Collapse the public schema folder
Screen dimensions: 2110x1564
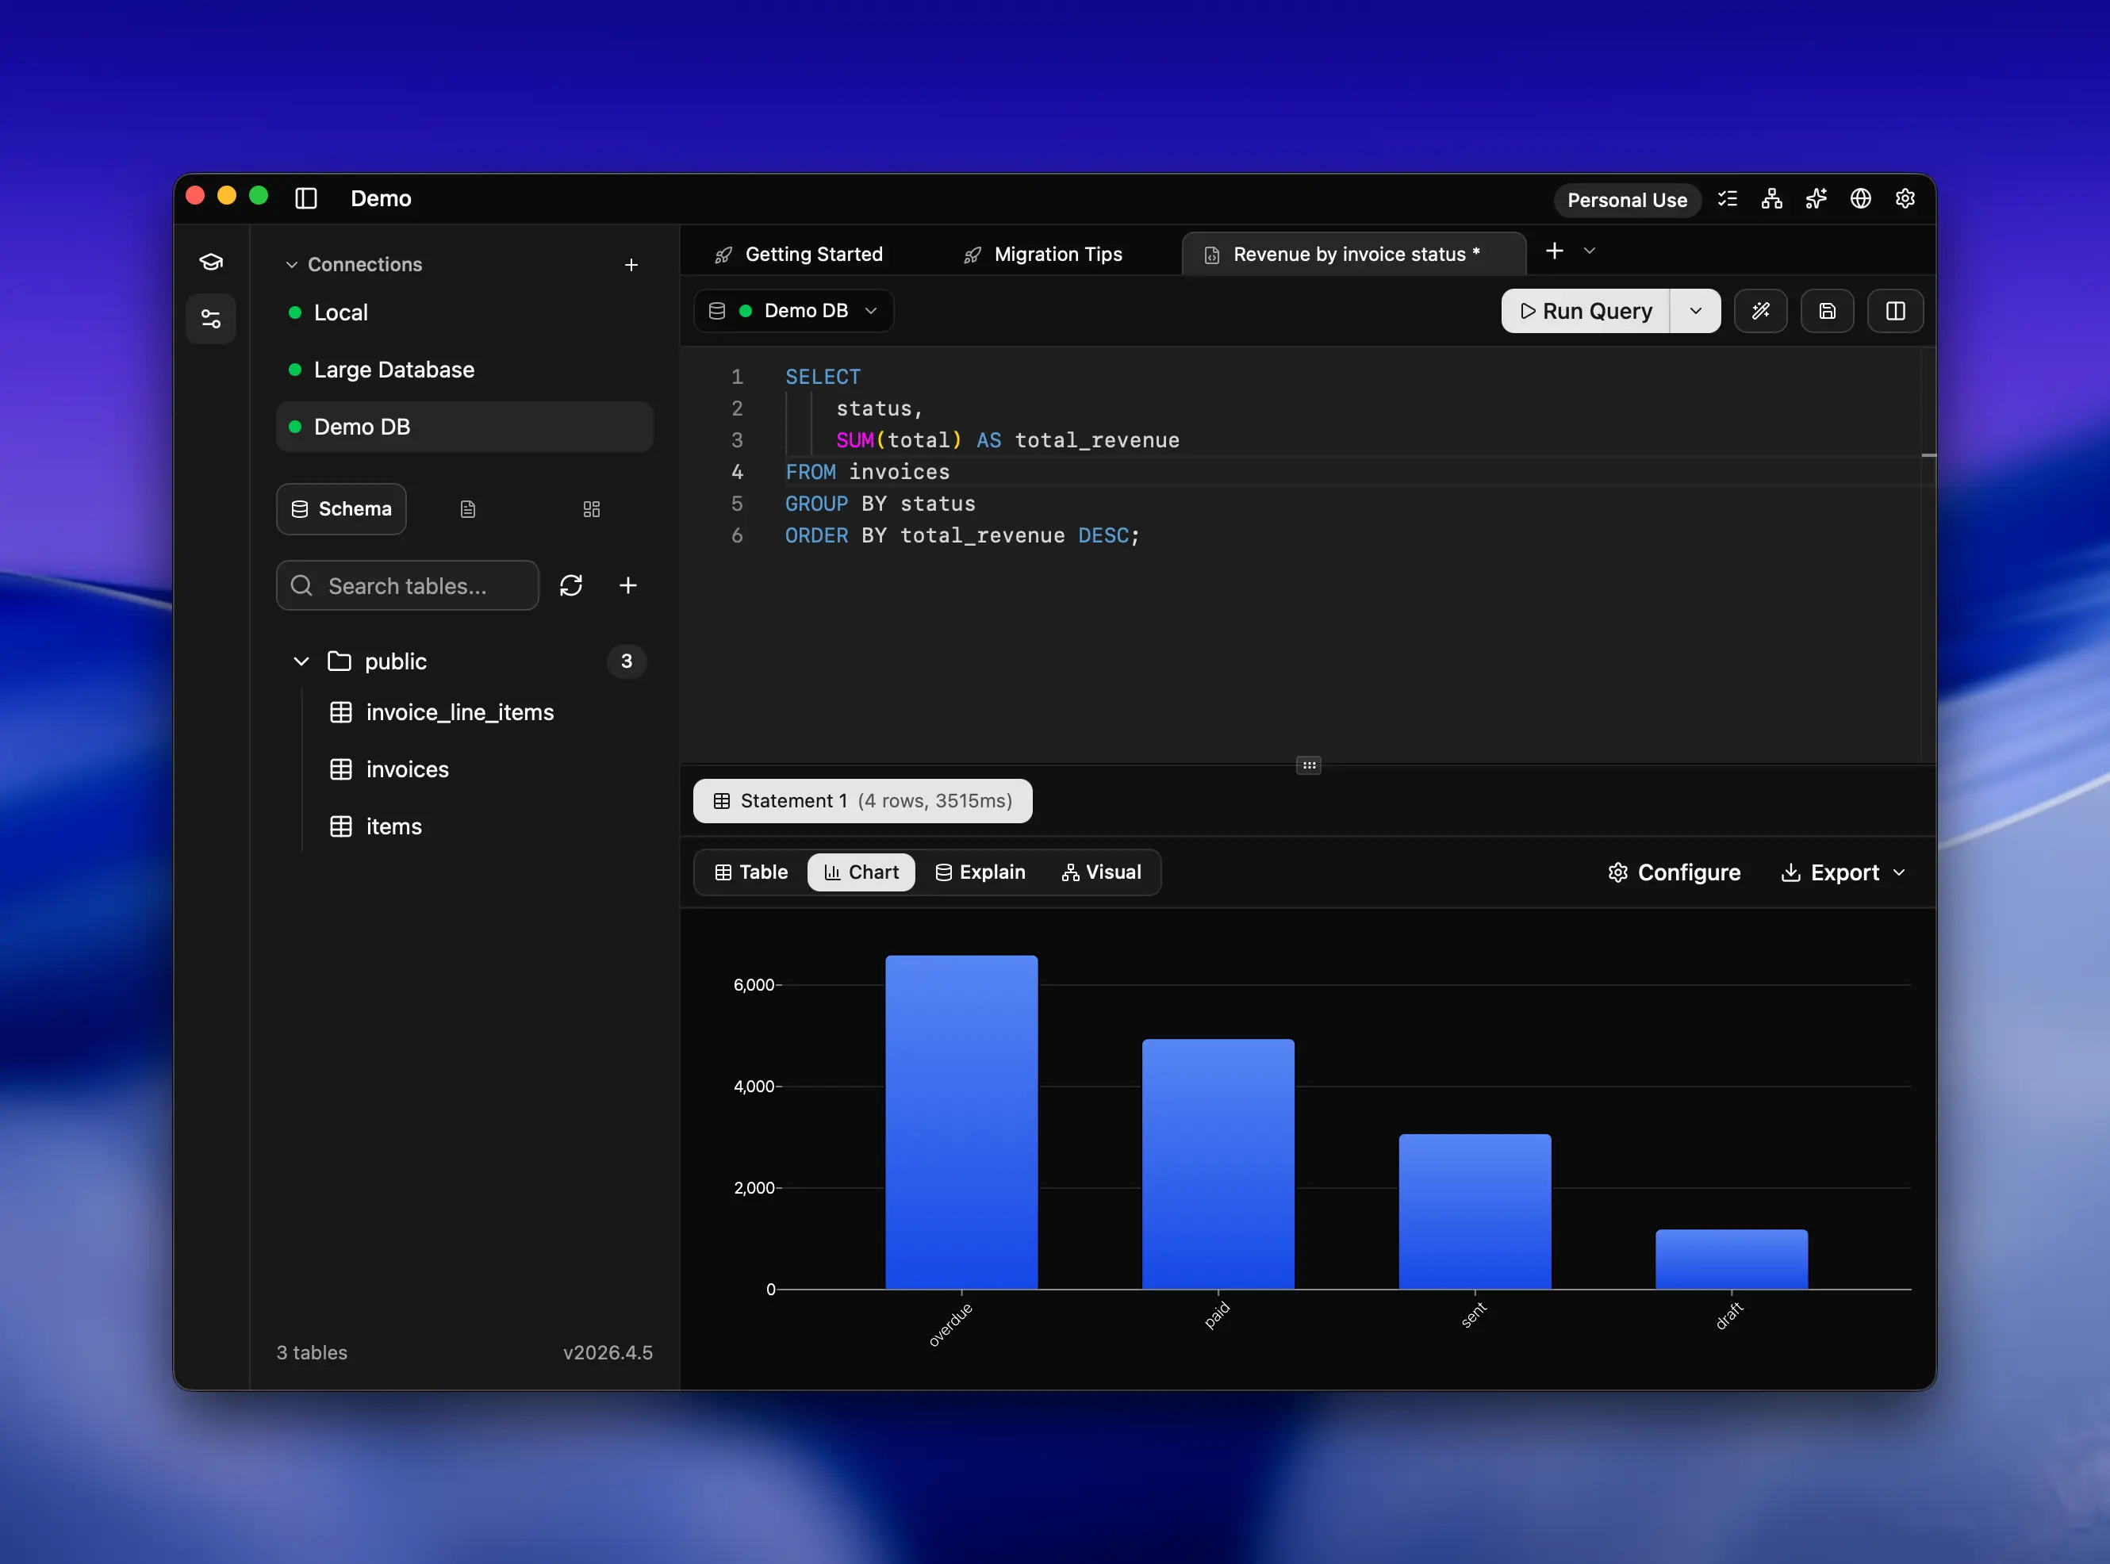301,661
